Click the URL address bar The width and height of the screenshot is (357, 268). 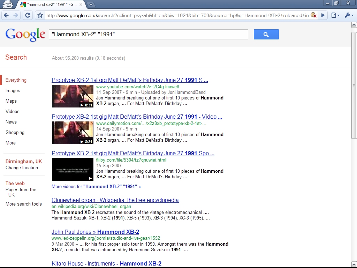coord(177,15)
